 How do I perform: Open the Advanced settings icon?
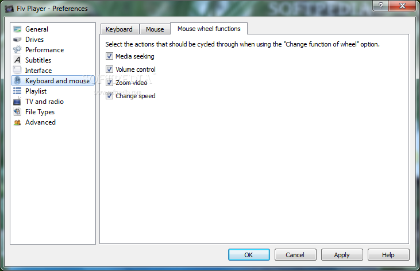point(17,122)
